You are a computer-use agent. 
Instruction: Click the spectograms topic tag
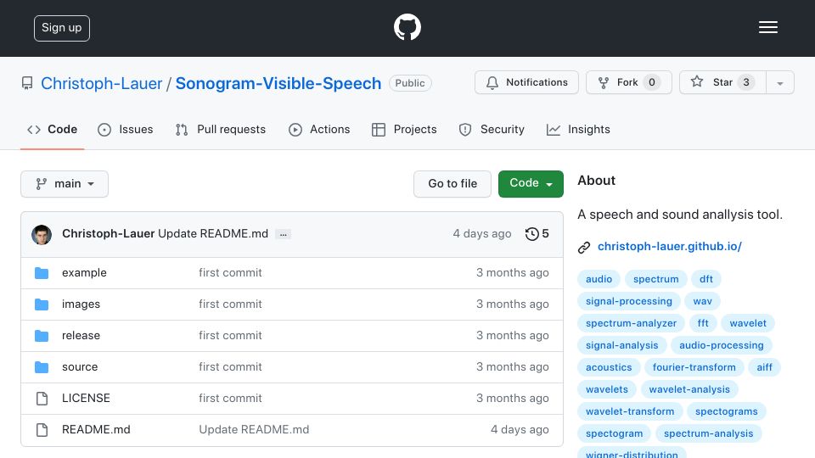[726, 411]
